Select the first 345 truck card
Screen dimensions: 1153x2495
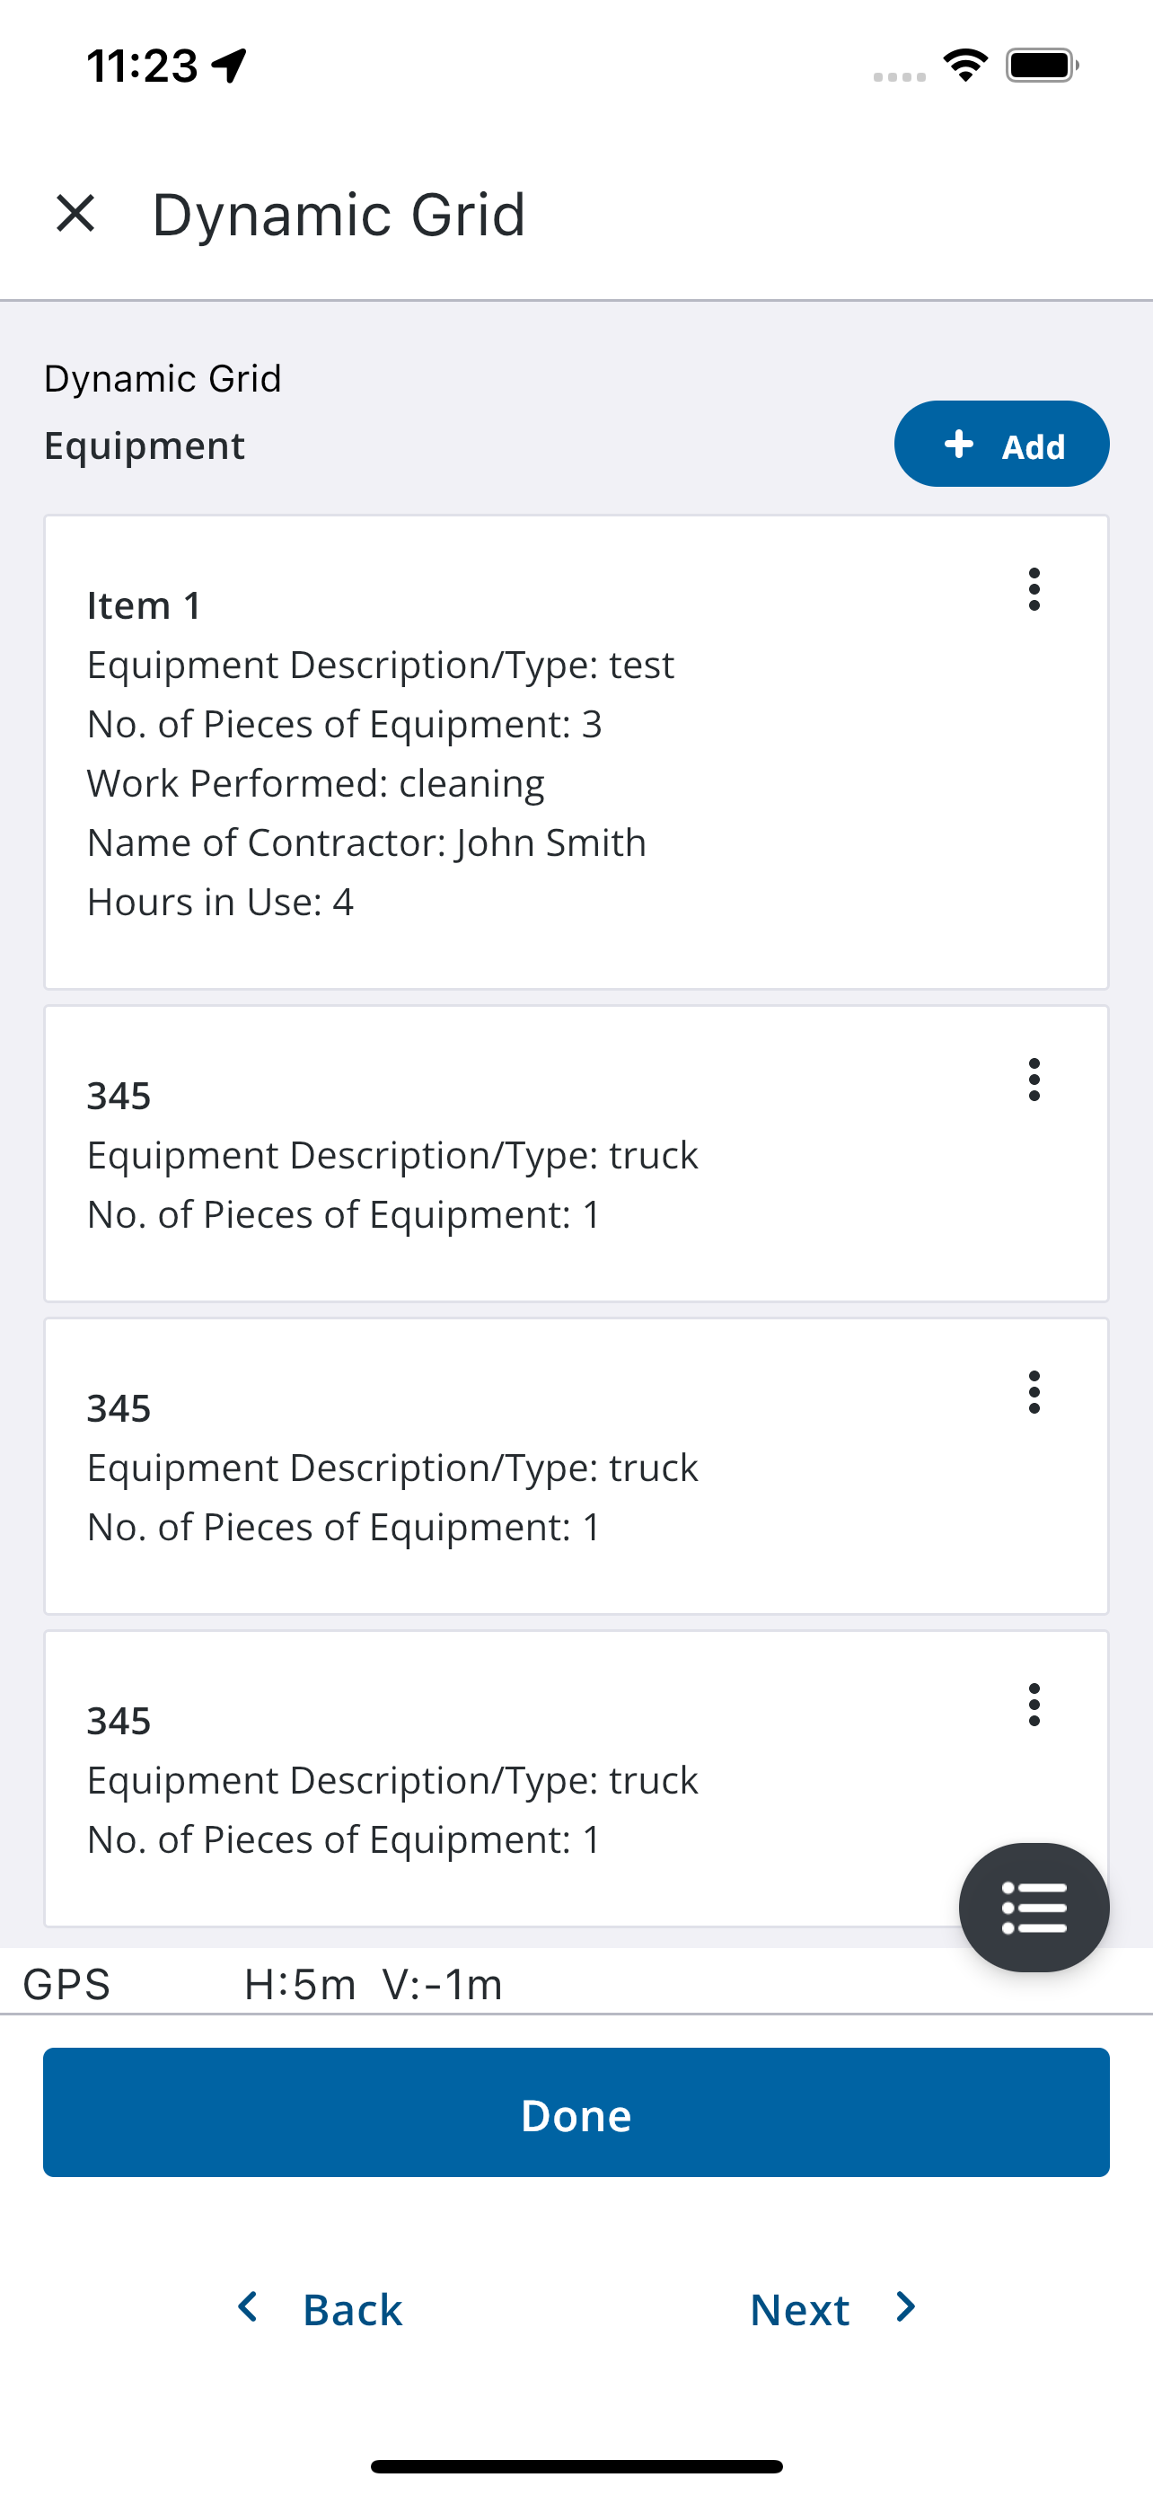[576, 1153]
